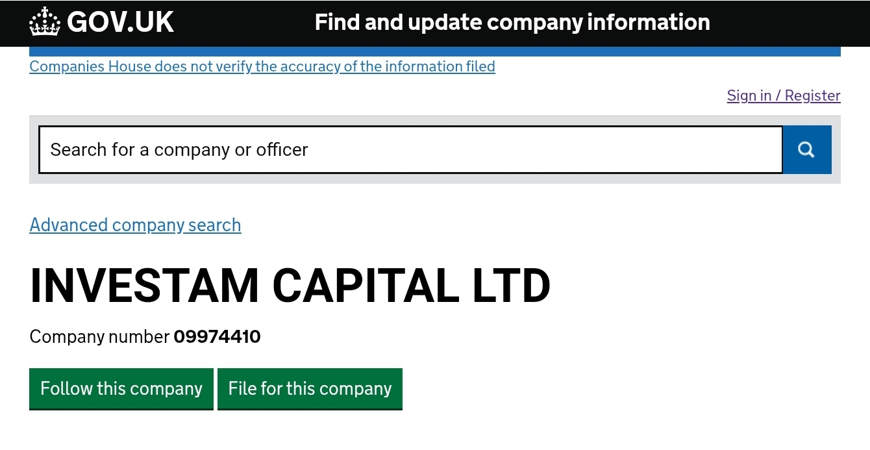
Task: Click the company number 09974410
Action: 217,336
